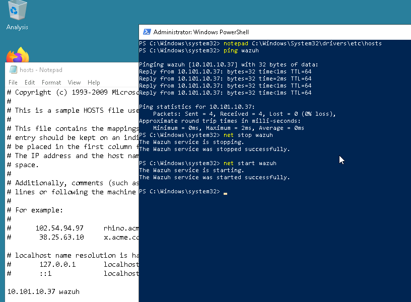This screenshot has height=302, width=411.
Task: Click the 'Pinging wazuh [10.101.10.37]' line
Action: click(228, 65)
